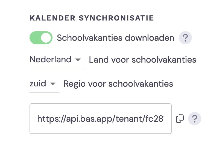Viewport: 216px width, 146px height.
Task: Open help for Schoolvakanties downloaden
Action: (185, 38)
